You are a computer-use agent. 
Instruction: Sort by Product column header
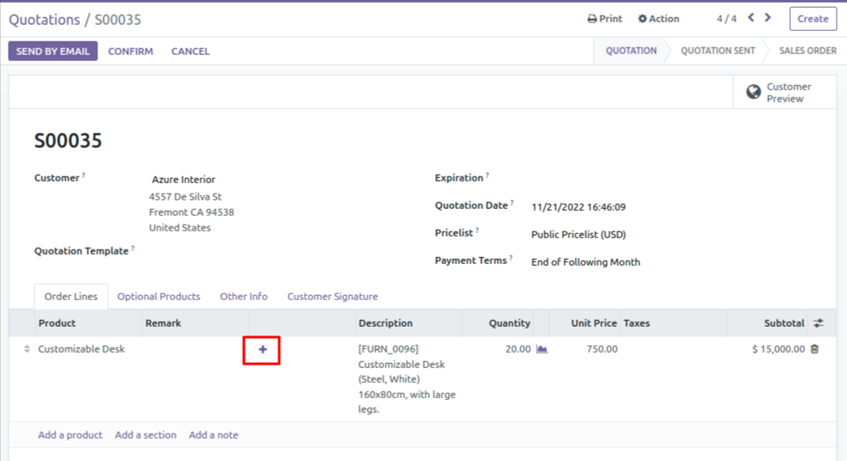click(x=57, y=323)
